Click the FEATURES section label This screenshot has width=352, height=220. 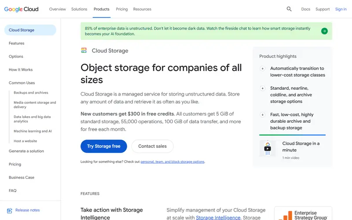[90, 194]
